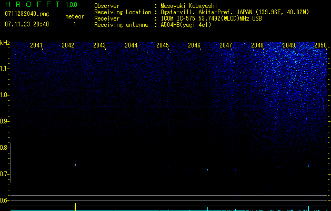Click the 2046 time axis label
Viewport: 331px width, 211px height.
[194, 45]
